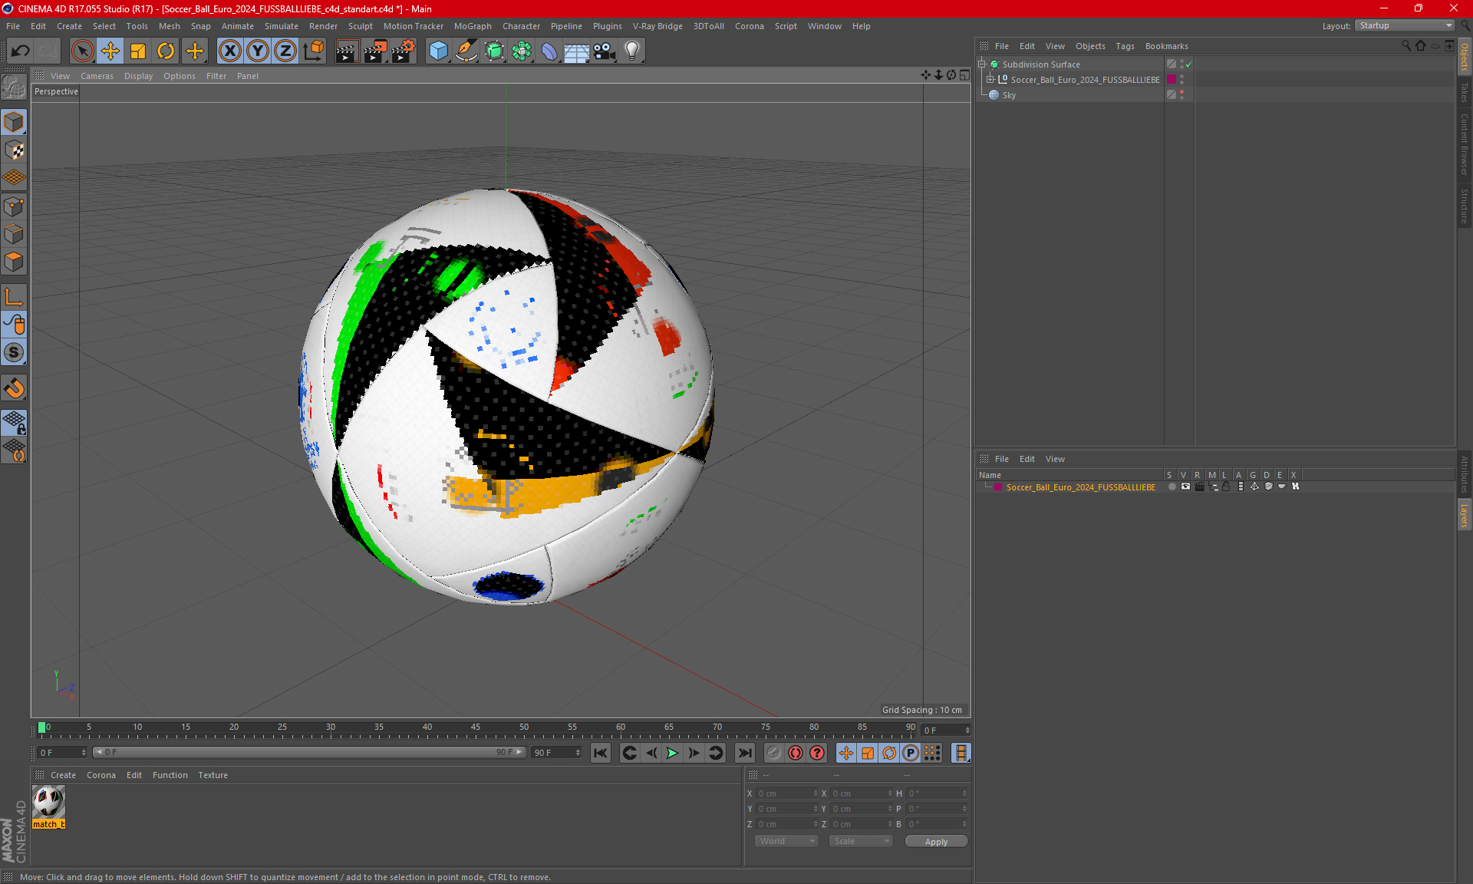
Task: Open the Deformer objects icon
Action: [549, 51]
